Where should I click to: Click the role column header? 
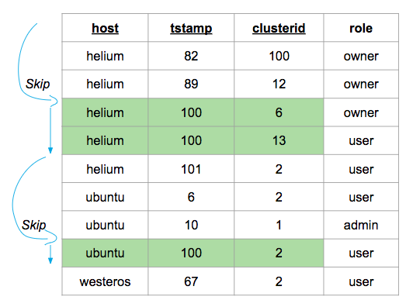point(361,28)
